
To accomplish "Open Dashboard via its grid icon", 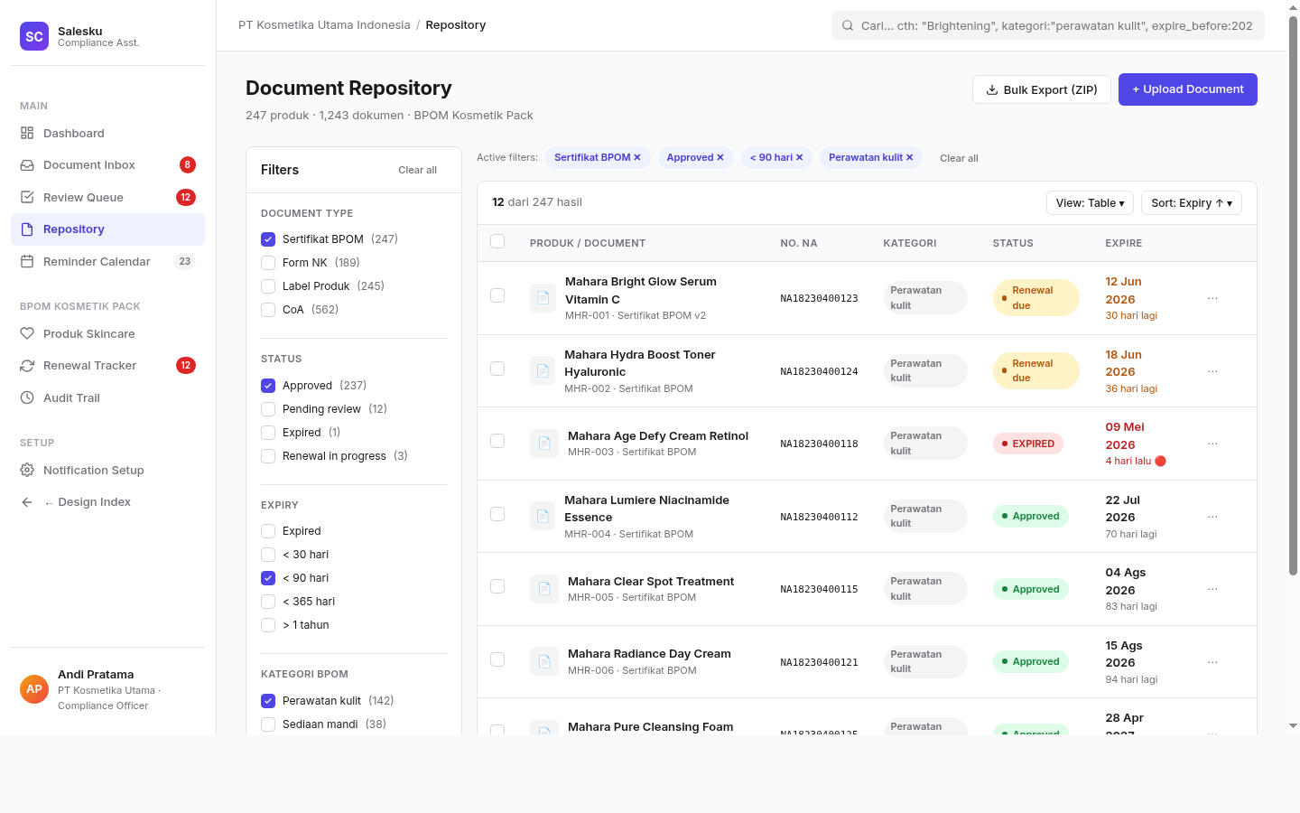I will [x=27, y=133].
